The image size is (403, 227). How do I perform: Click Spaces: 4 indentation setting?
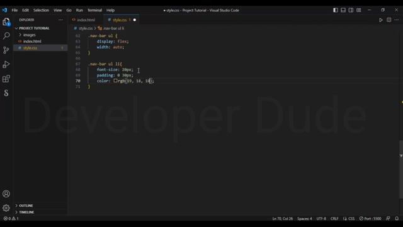305,219
